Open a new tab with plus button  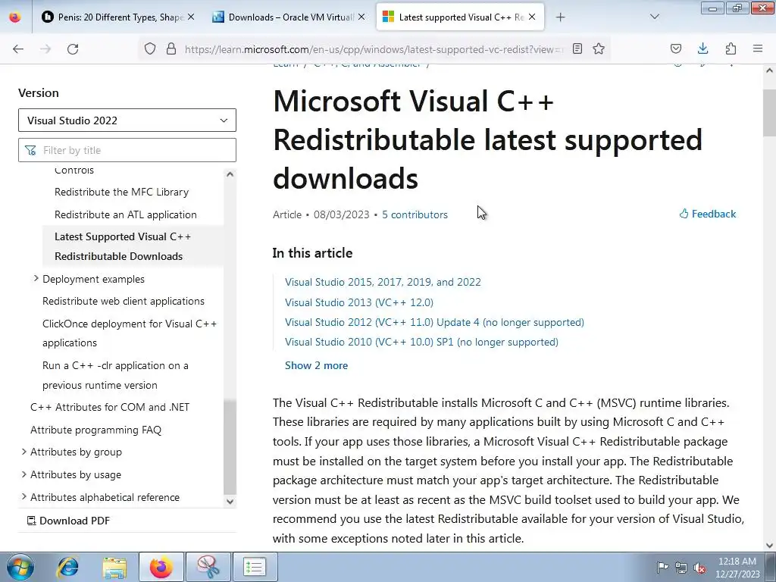point(560,17)
